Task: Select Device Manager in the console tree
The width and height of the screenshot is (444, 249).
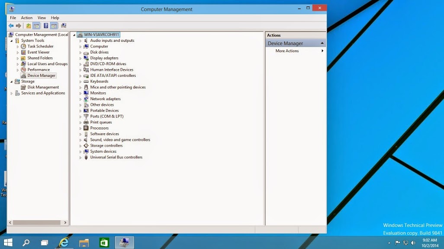Action: 42,76
